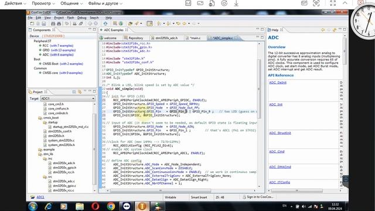This screenshot has height=211, width=375.
Task: Switch to the main.c editor tab
Action: click(195, 38)
